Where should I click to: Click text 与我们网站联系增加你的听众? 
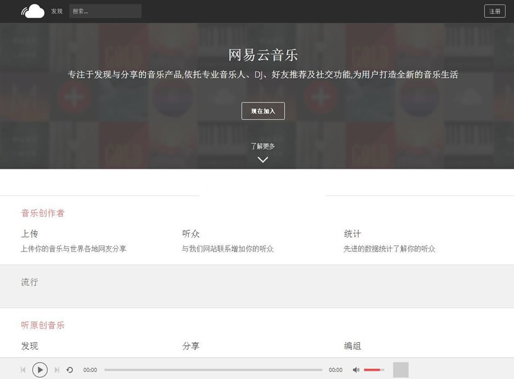coord(228,249)
